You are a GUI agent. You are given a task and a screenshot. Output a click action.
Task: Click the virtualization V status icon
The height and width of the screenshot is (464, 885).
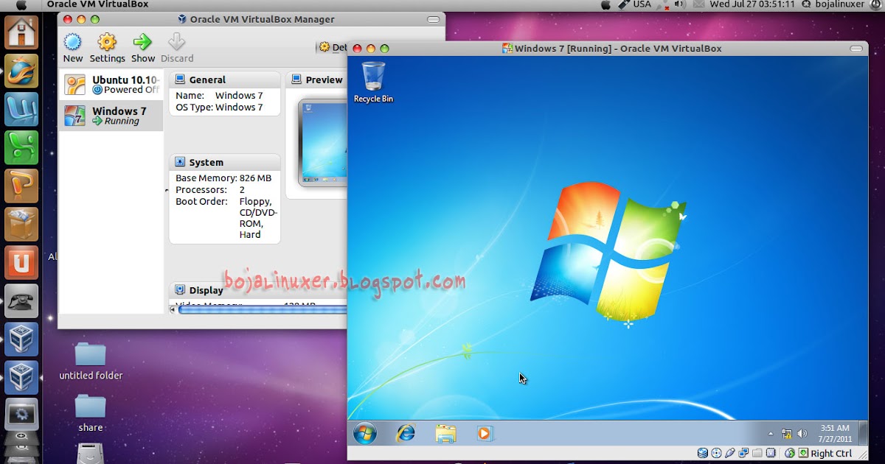tap(771, 453)
